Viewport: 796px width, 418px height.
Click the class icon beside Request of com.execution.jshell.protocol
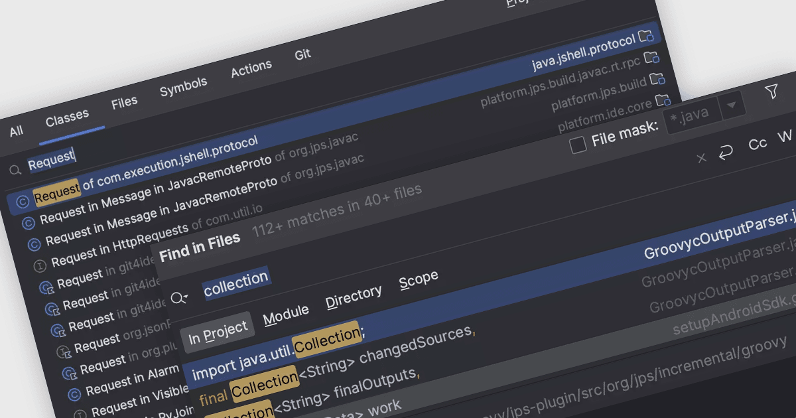[x=23, y=202]
